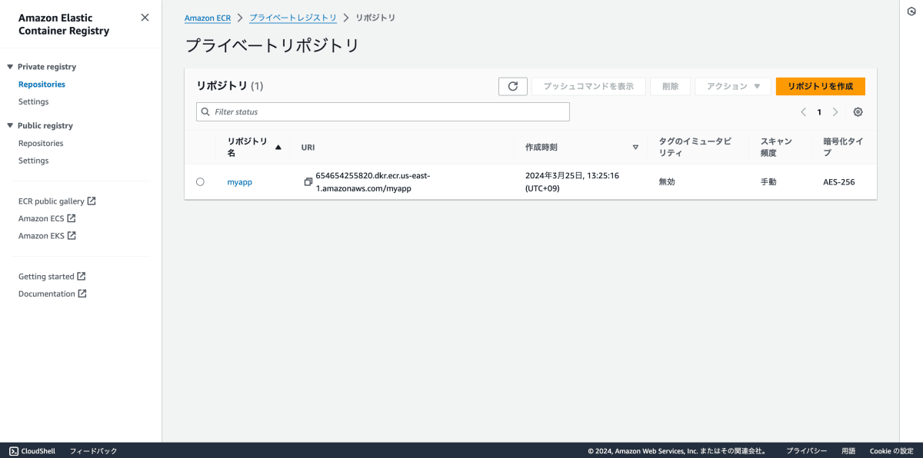Open the 用語 footer link
923x458 pixels.
(848, 451)
